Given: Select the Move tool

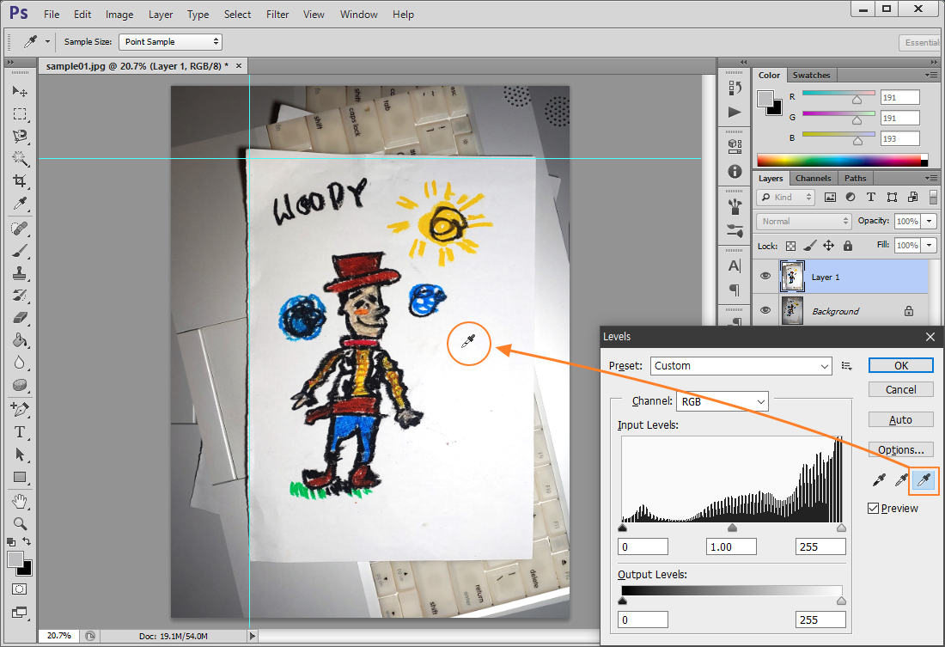Looking at the screenshot, I should click(19, 91).
